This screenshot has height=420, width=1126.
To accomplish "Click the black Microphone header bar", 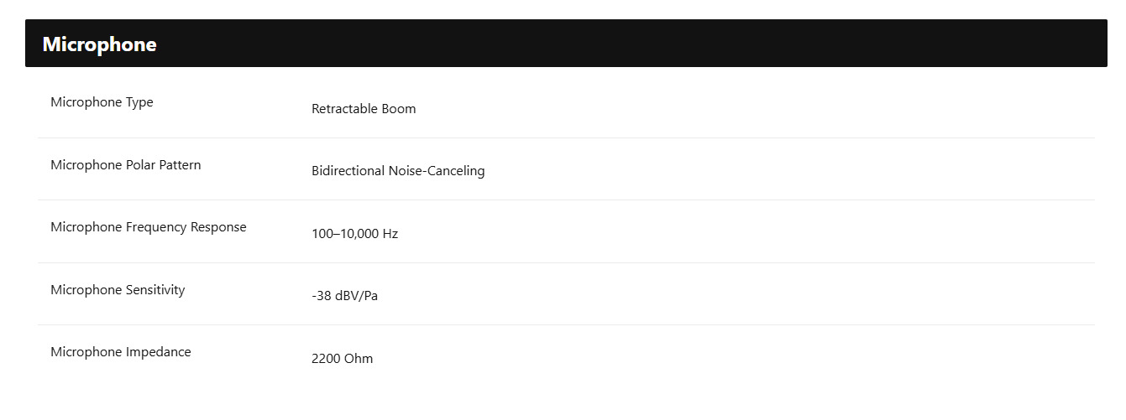I will [566, 44].
